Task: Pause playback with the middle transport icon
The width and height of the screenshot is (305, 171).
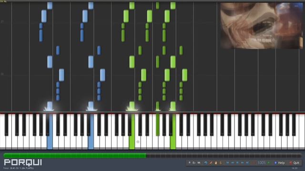Action: [x=237, y=162]
